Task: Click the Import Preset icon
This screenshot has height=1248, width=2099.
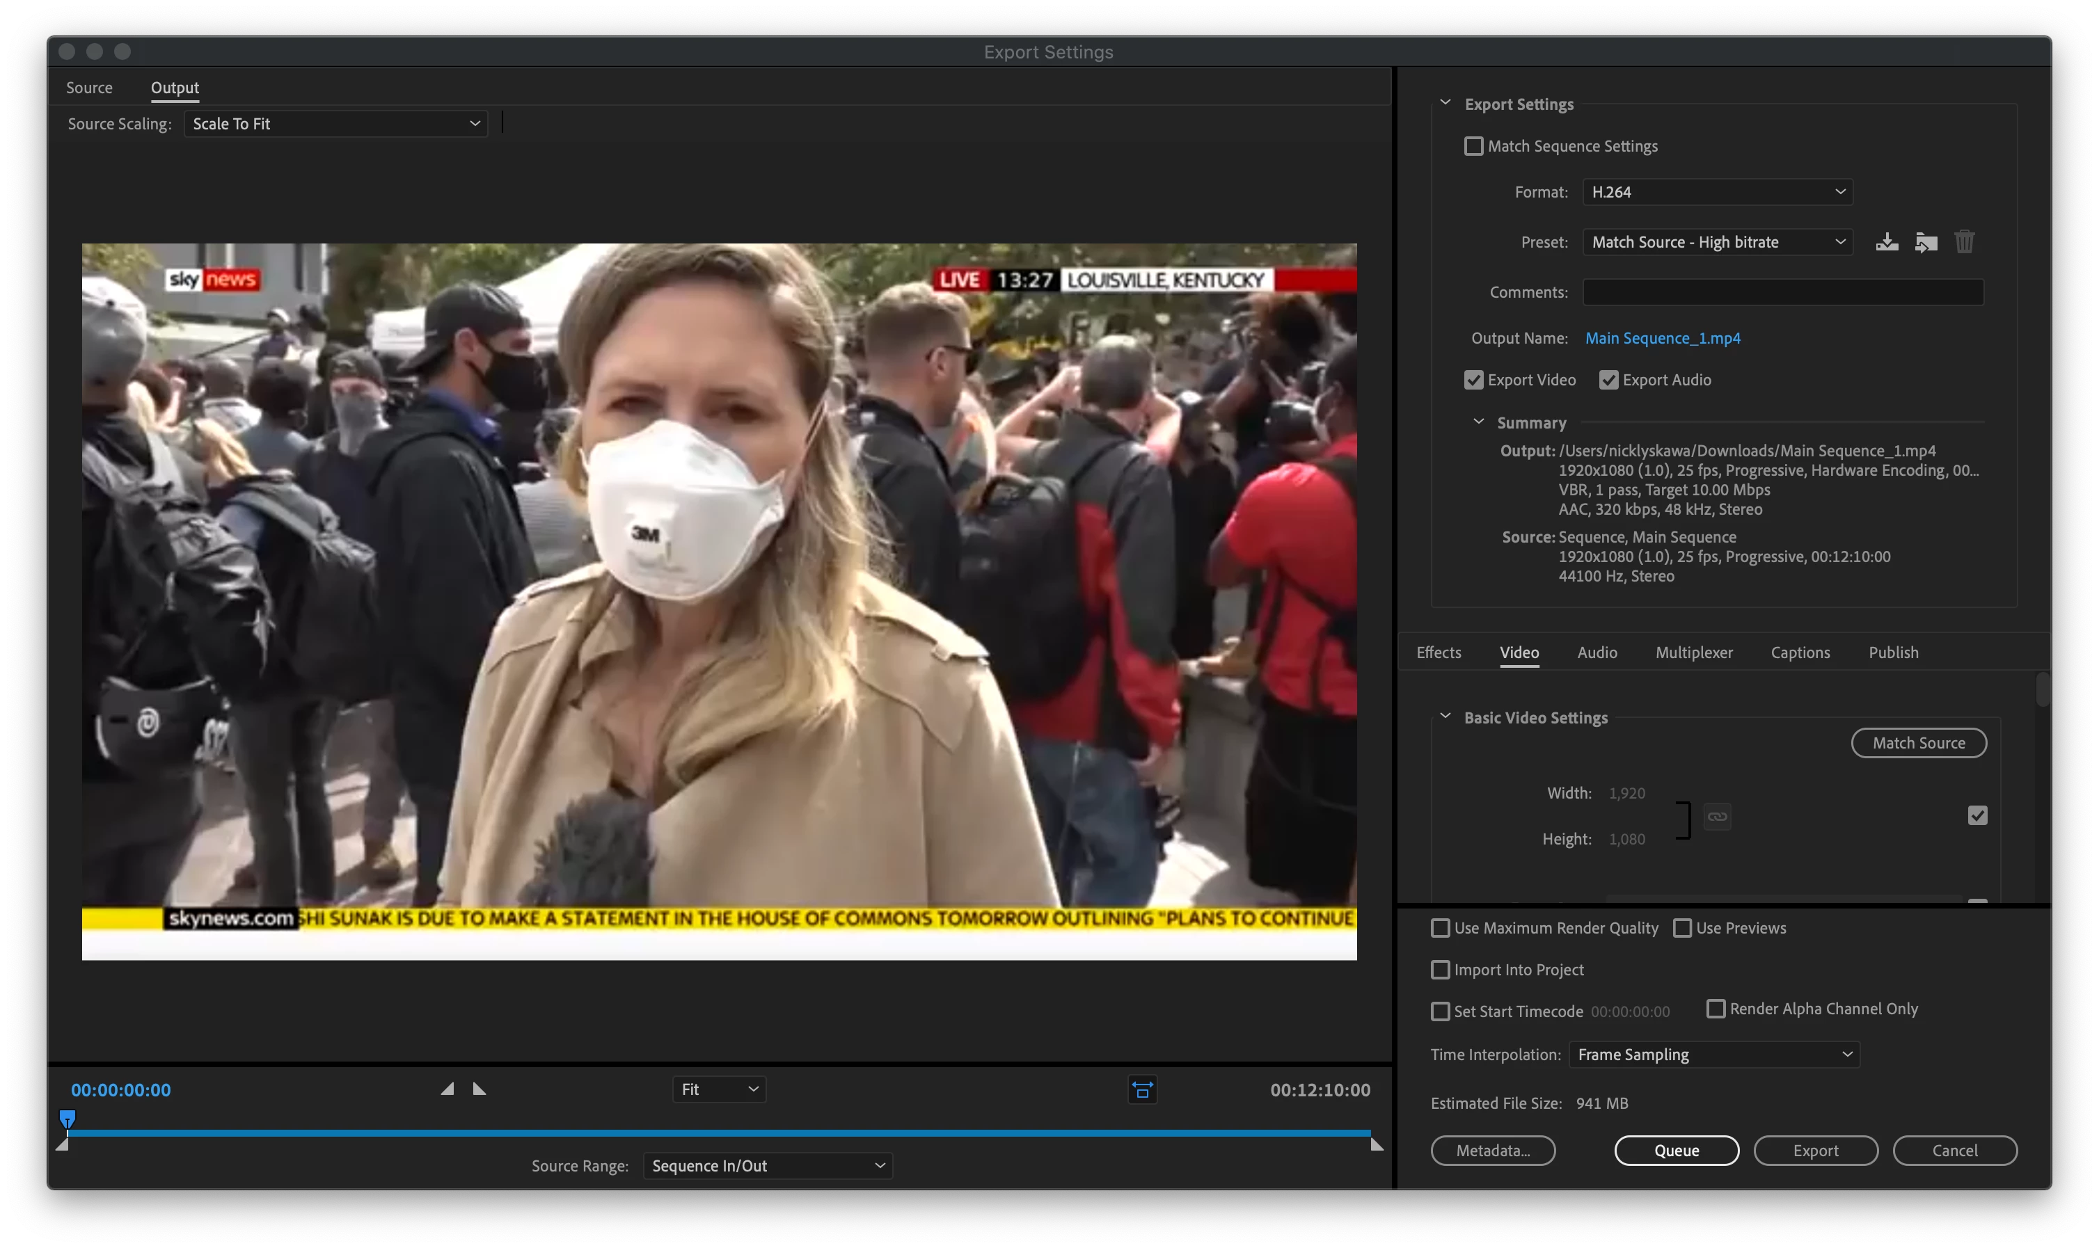Action: click(1926, 242)
